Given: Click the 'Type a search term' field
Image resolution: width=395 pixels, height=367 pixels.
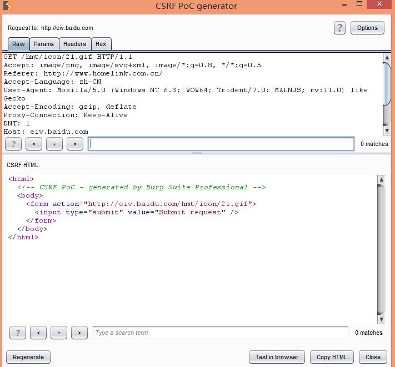Looking at the screenshot, I should click(x=220, y=333).
